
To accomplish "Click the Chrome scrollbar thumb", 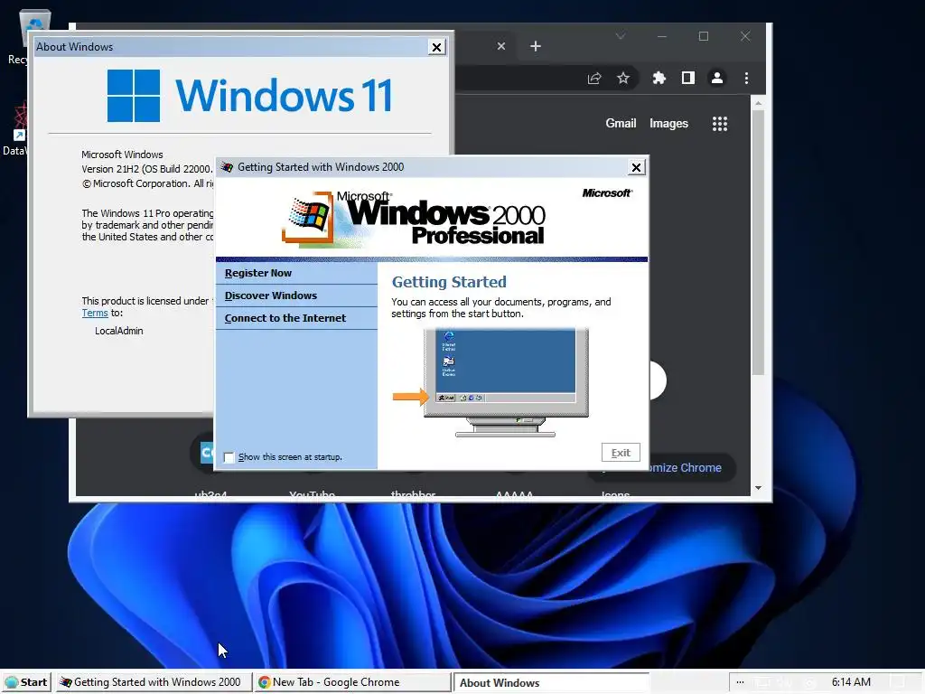I will (x=759, y=242).
